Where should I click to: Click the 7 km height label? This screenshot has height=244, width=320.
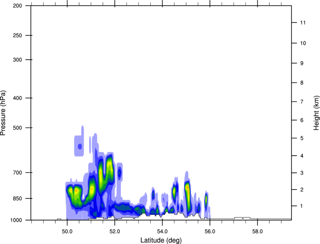tap(302, 102)
